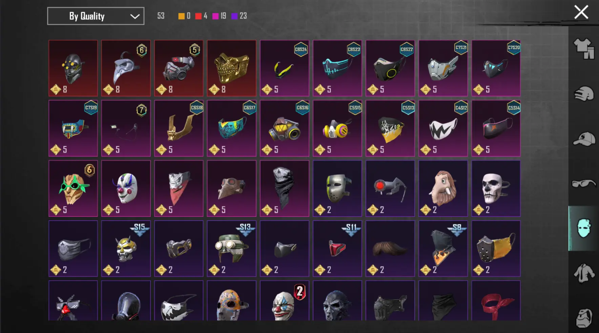Open the jacket clothing category
Screen dimensions: 599x333
584,273
